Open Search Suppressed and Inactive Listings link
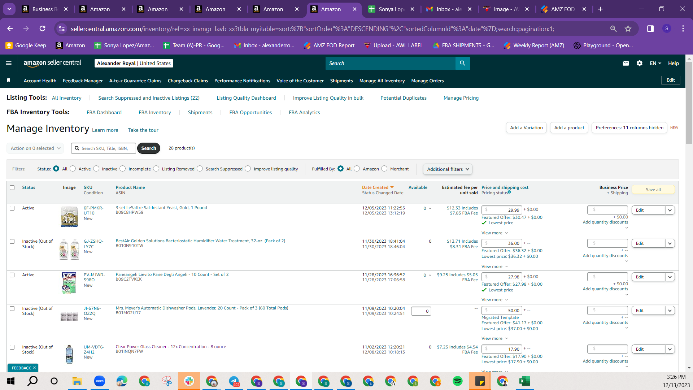The height and width of the screenshot is (390, 693). pyautogui.click(x=149, y=98)
